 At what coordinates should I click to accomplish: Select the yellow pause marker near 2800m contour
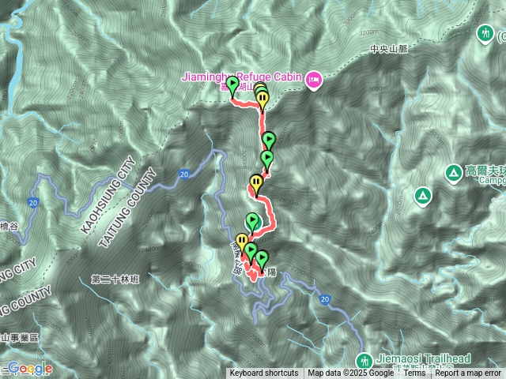tap(256, 182)
